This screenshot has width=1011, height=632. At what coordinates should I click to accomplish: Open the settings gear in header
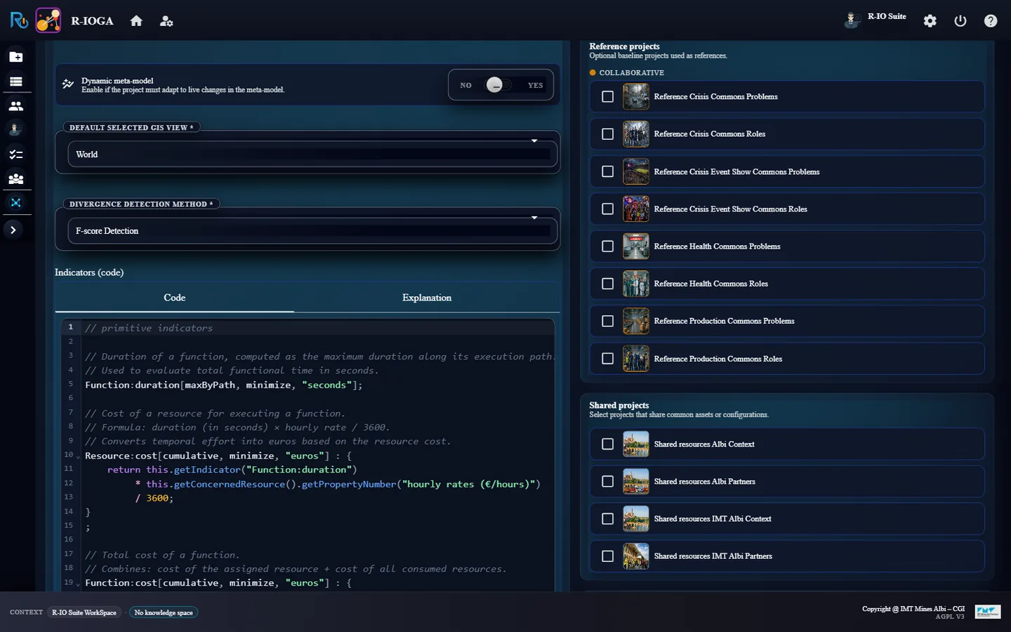click(930, 21)
